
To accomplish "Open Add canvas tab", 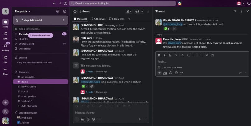I will 98,19.
